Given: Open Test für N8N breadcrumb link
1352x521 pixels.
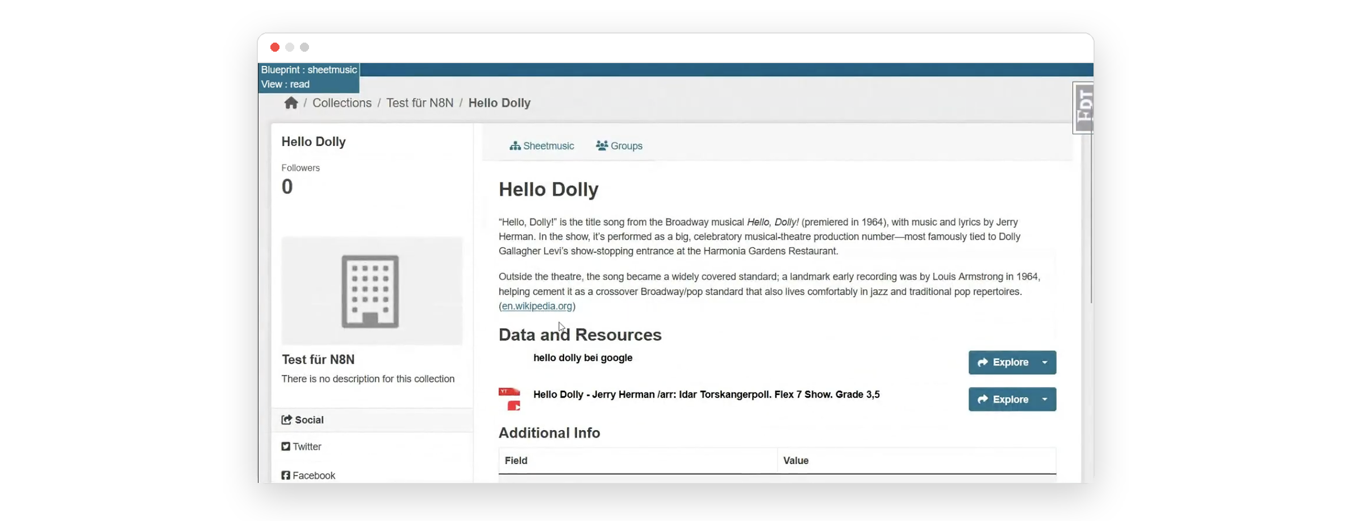Looking at the screenshot, I should pos(420,103).
